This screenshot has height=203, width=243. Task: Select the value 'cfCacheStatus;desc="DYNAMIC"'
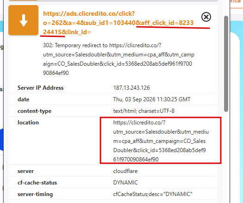pyautogui.click(x=153, y=194)
